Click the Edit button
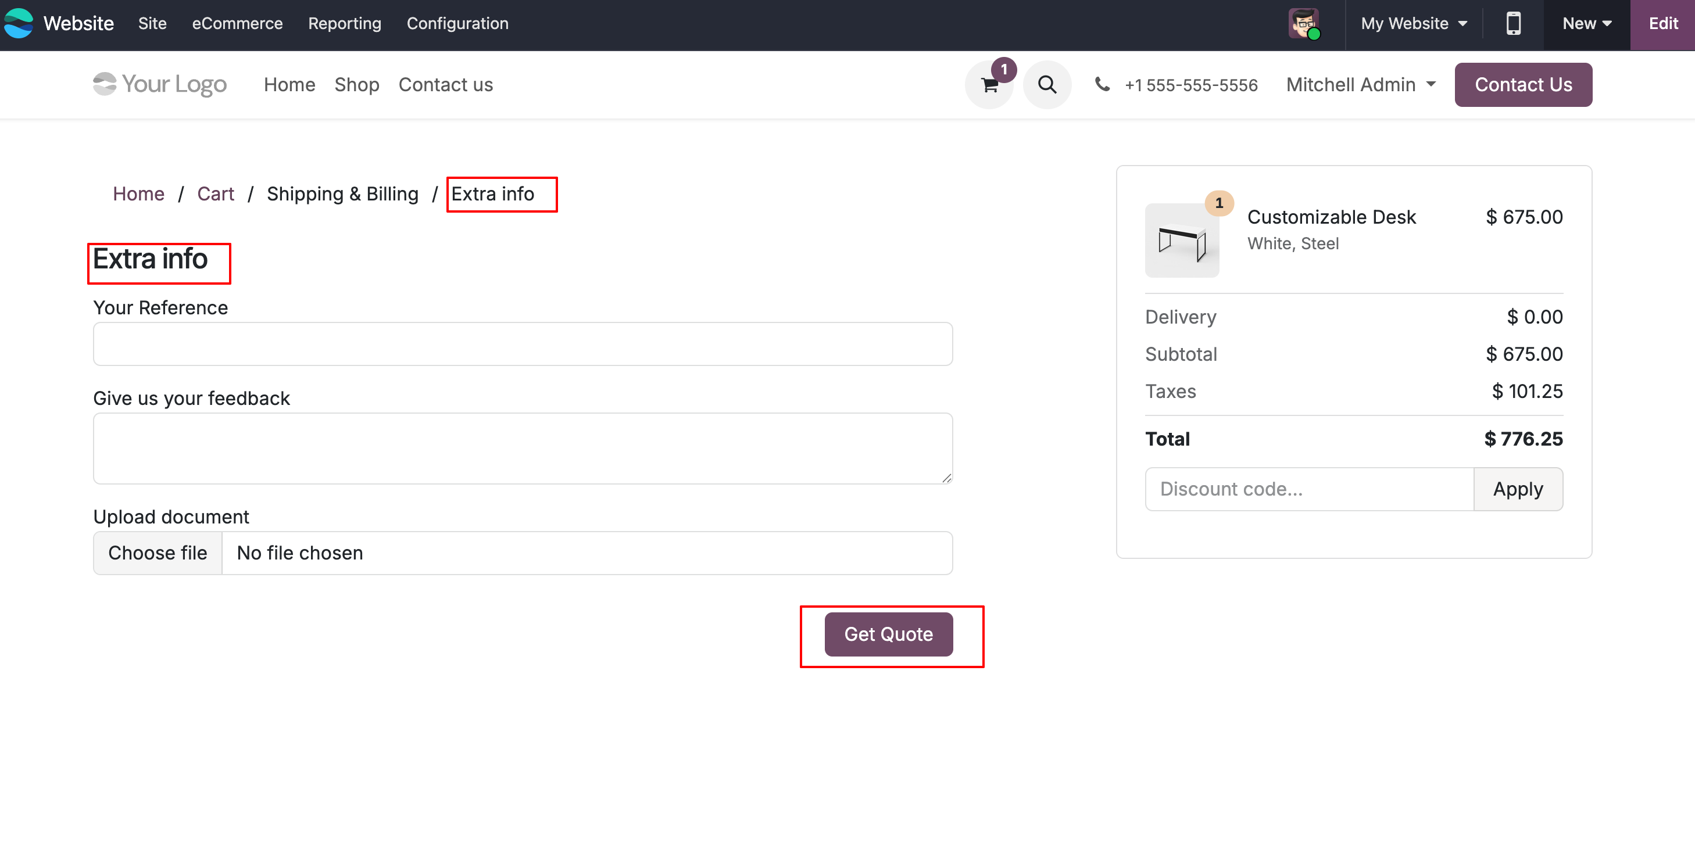Viewport: 1695px width, 868px height. point(1663,24)
